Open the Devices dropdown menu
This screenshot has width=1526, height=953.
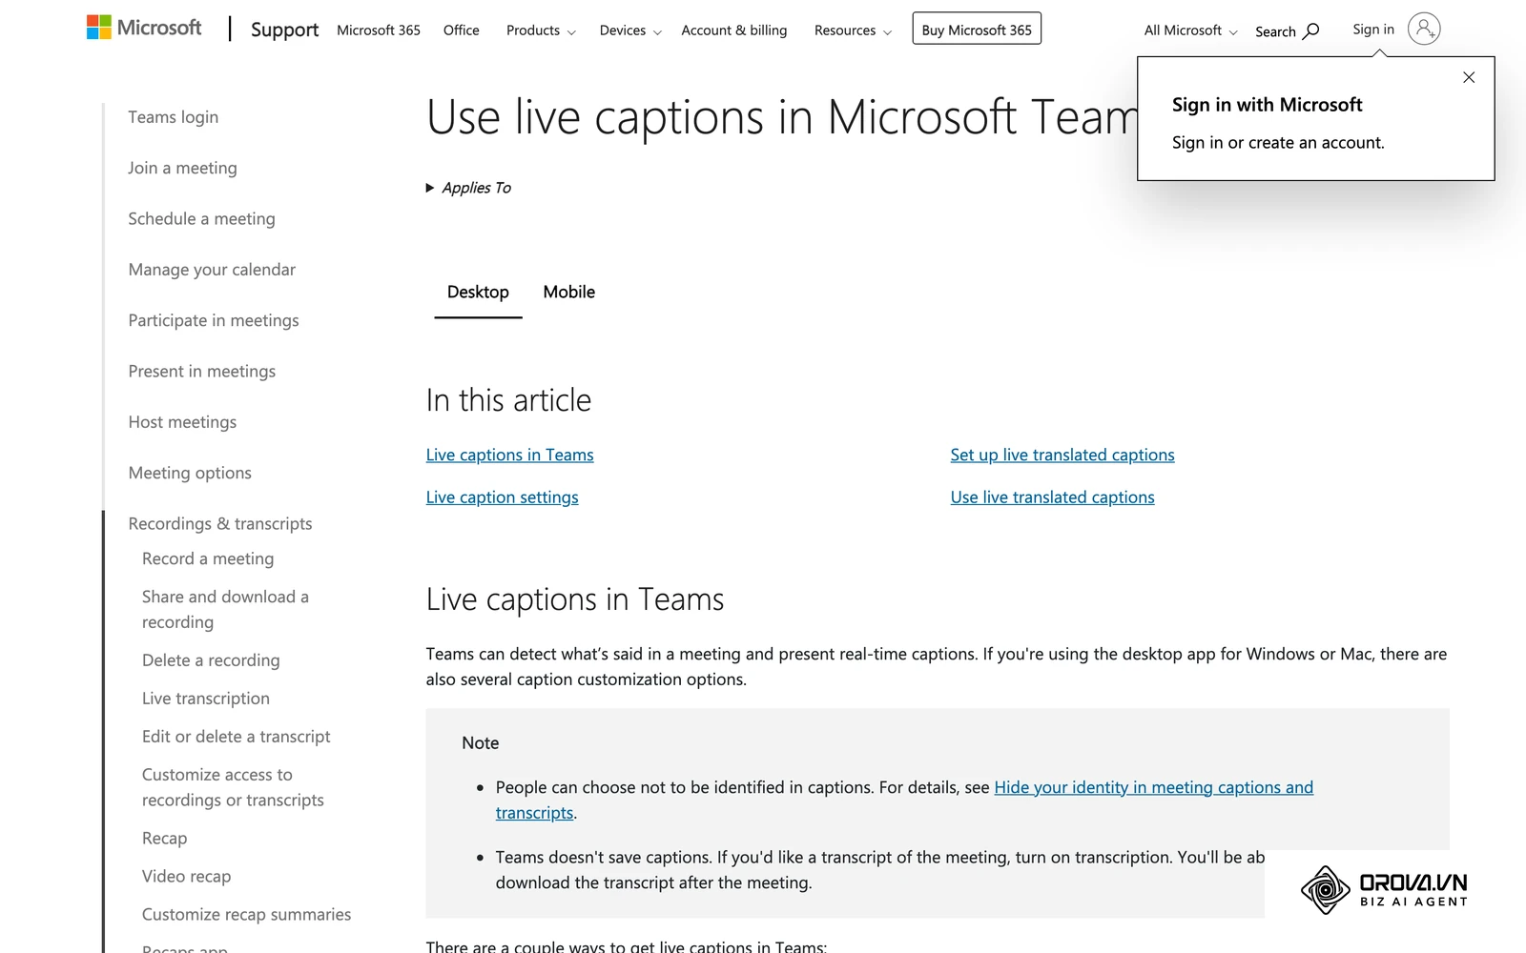pos(630,30)
